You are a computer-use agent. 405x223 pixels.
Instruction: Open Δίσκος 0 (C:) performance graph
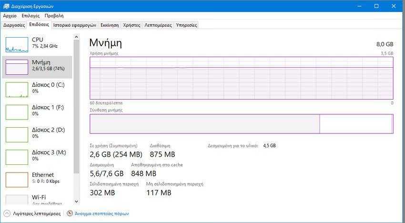point(17,89)
